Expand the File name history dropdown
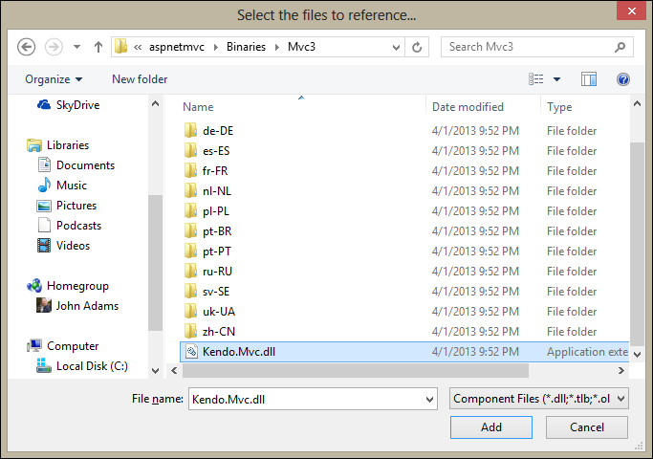Viewport: 653px width, 459px height. coord(428,399)
